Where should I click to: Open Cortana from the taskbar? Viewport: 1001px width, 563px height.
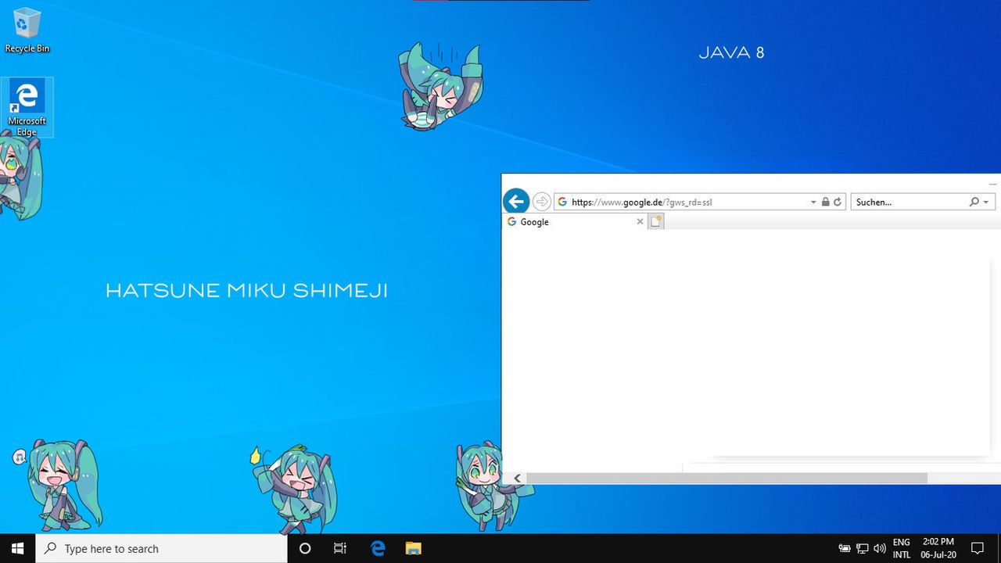tap(305, 548)
